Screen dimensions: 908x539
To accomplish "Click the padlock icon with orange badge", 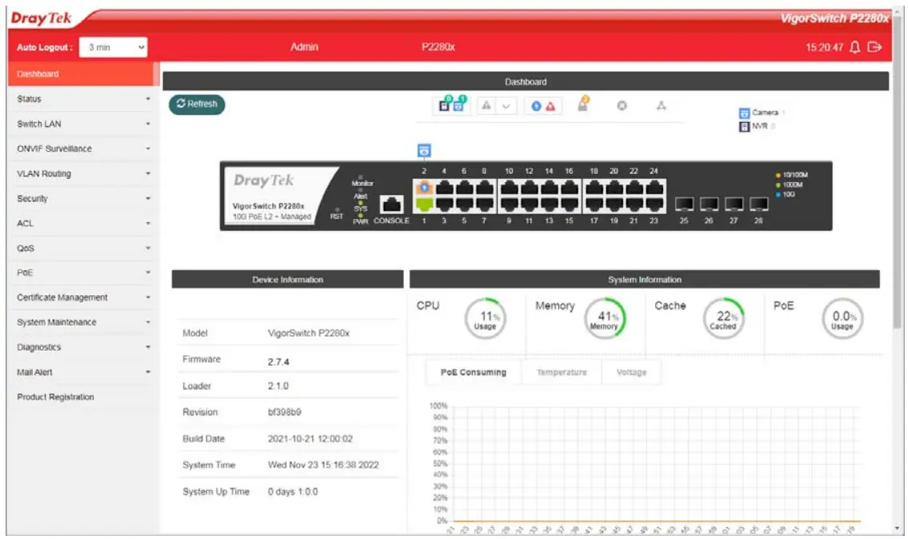I will click(x=584, y=104).
